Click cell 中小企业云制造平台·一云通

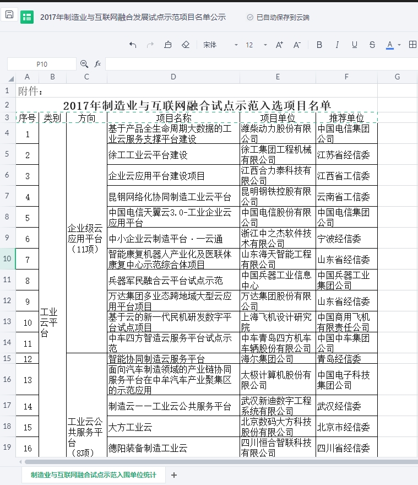pos(173,239)
